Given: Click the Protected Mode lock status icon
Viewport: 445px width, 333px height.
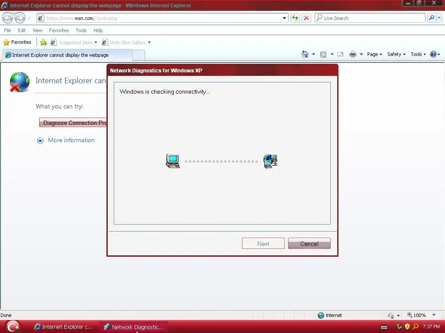Looking at the screenshot, I should coord(391,315).
